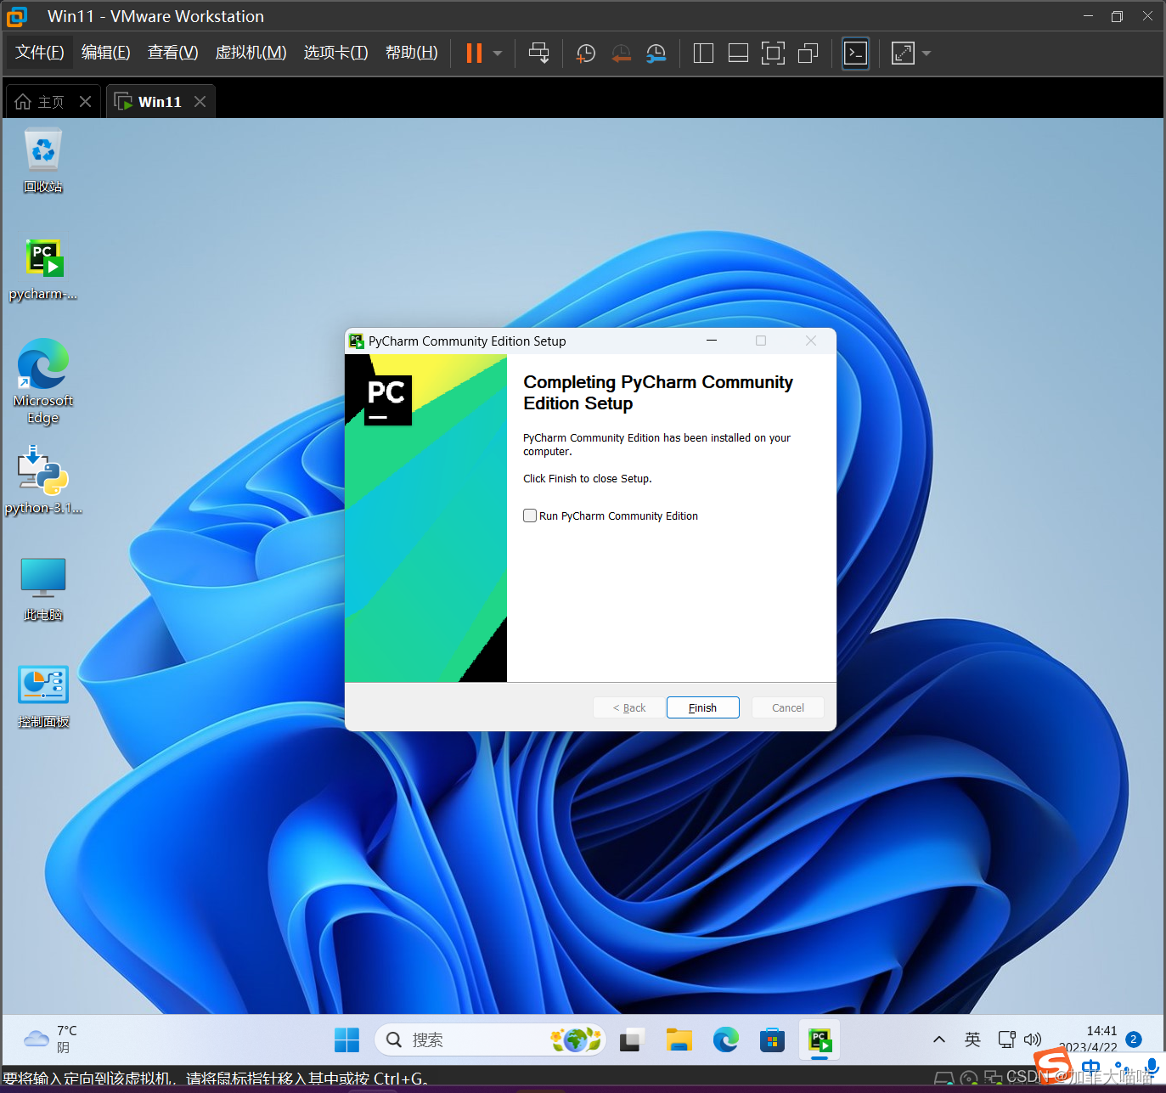The width and height of the screenshot is (1166, 1093).
Task: Open Microsoft Store from the taskbar
Action: coord(772,1039)
